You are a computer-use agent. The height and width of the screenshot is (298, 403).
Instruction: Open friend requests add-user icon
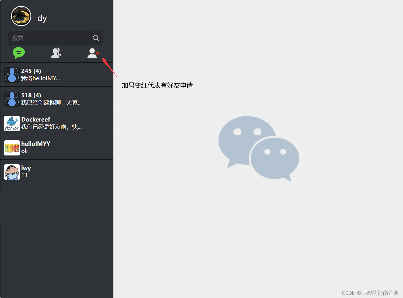click(93, 53)
